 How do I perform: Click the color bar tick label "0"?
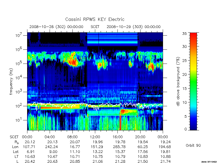coord(186,129)
